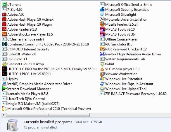Select Magic ISO Maker v5.5 entry
Image resolution: width=171 pixels, height=132 pixels.
(x=31, y=104)
